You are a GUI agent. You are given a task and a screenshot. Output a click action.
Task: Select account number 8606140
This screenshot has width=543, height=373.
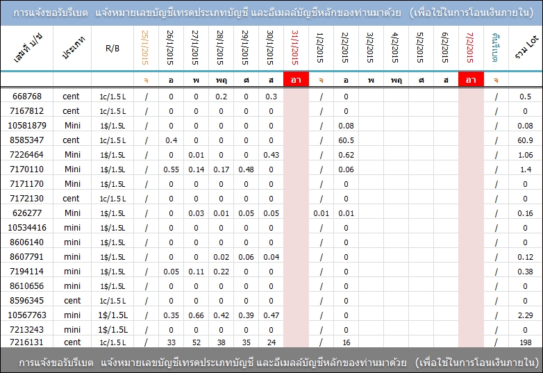click(27, 242)
